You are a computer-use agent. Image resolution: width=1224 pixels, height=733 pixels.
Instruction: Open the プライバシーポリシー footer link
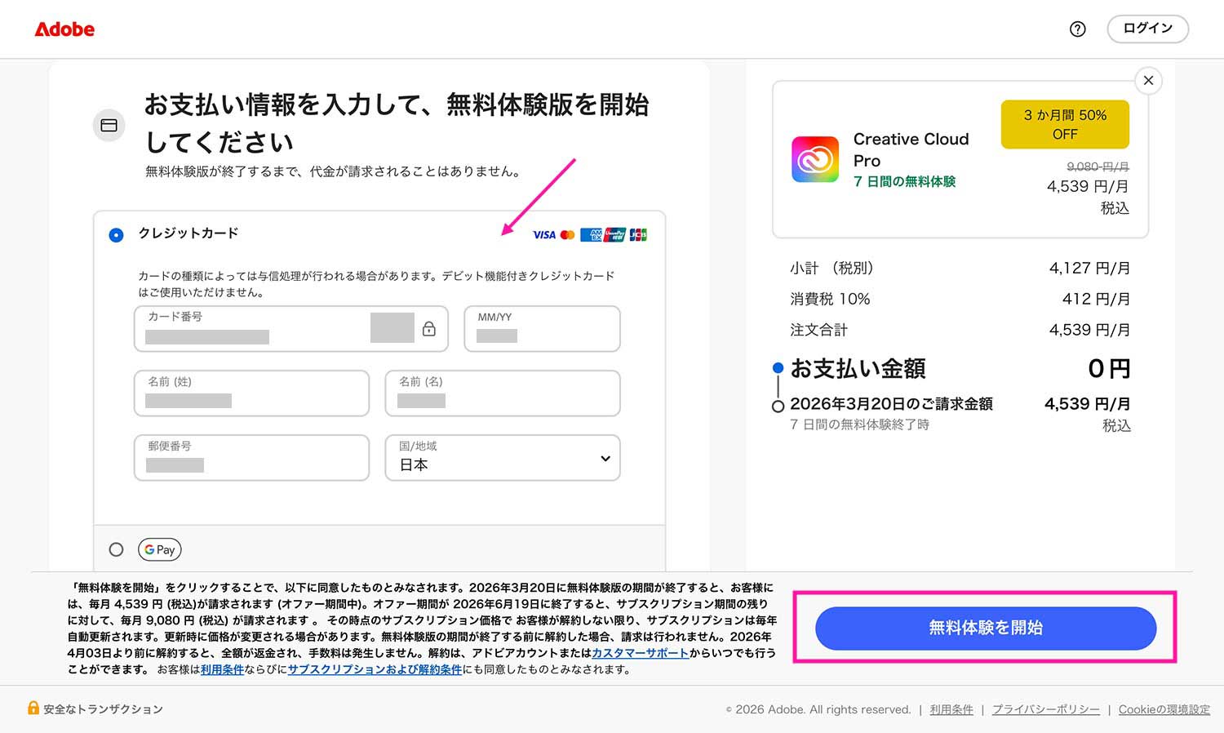(x=1045, y=709)
